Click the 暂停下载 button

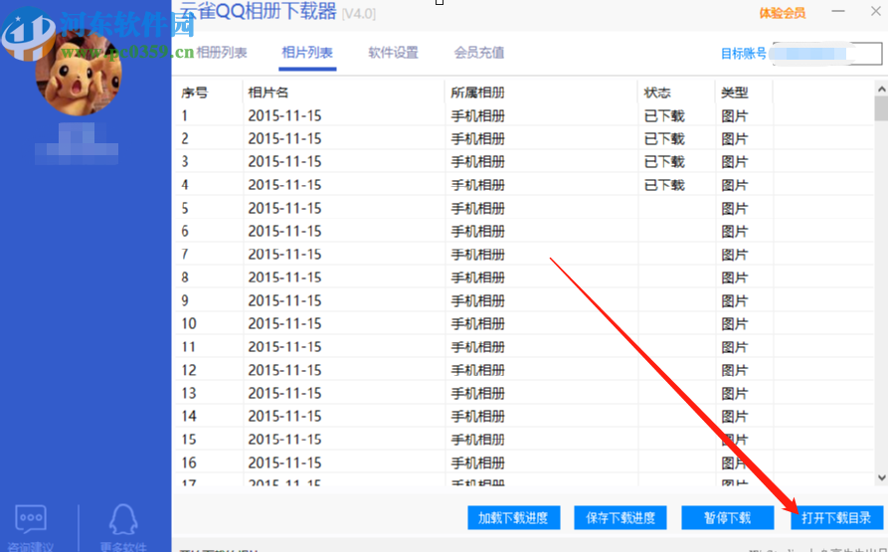(727, 517)
